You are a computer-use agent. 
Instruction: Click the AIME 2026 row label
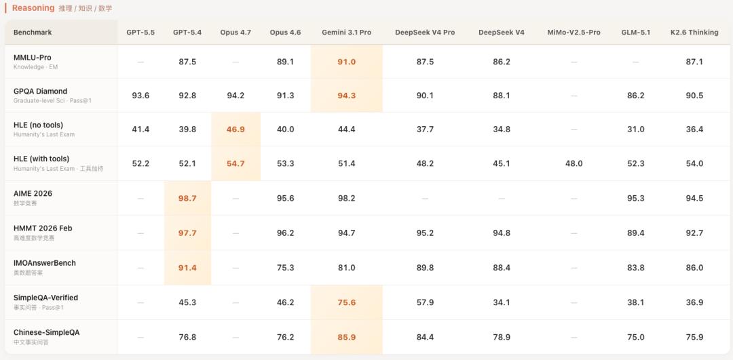click(x=33, y=193)
